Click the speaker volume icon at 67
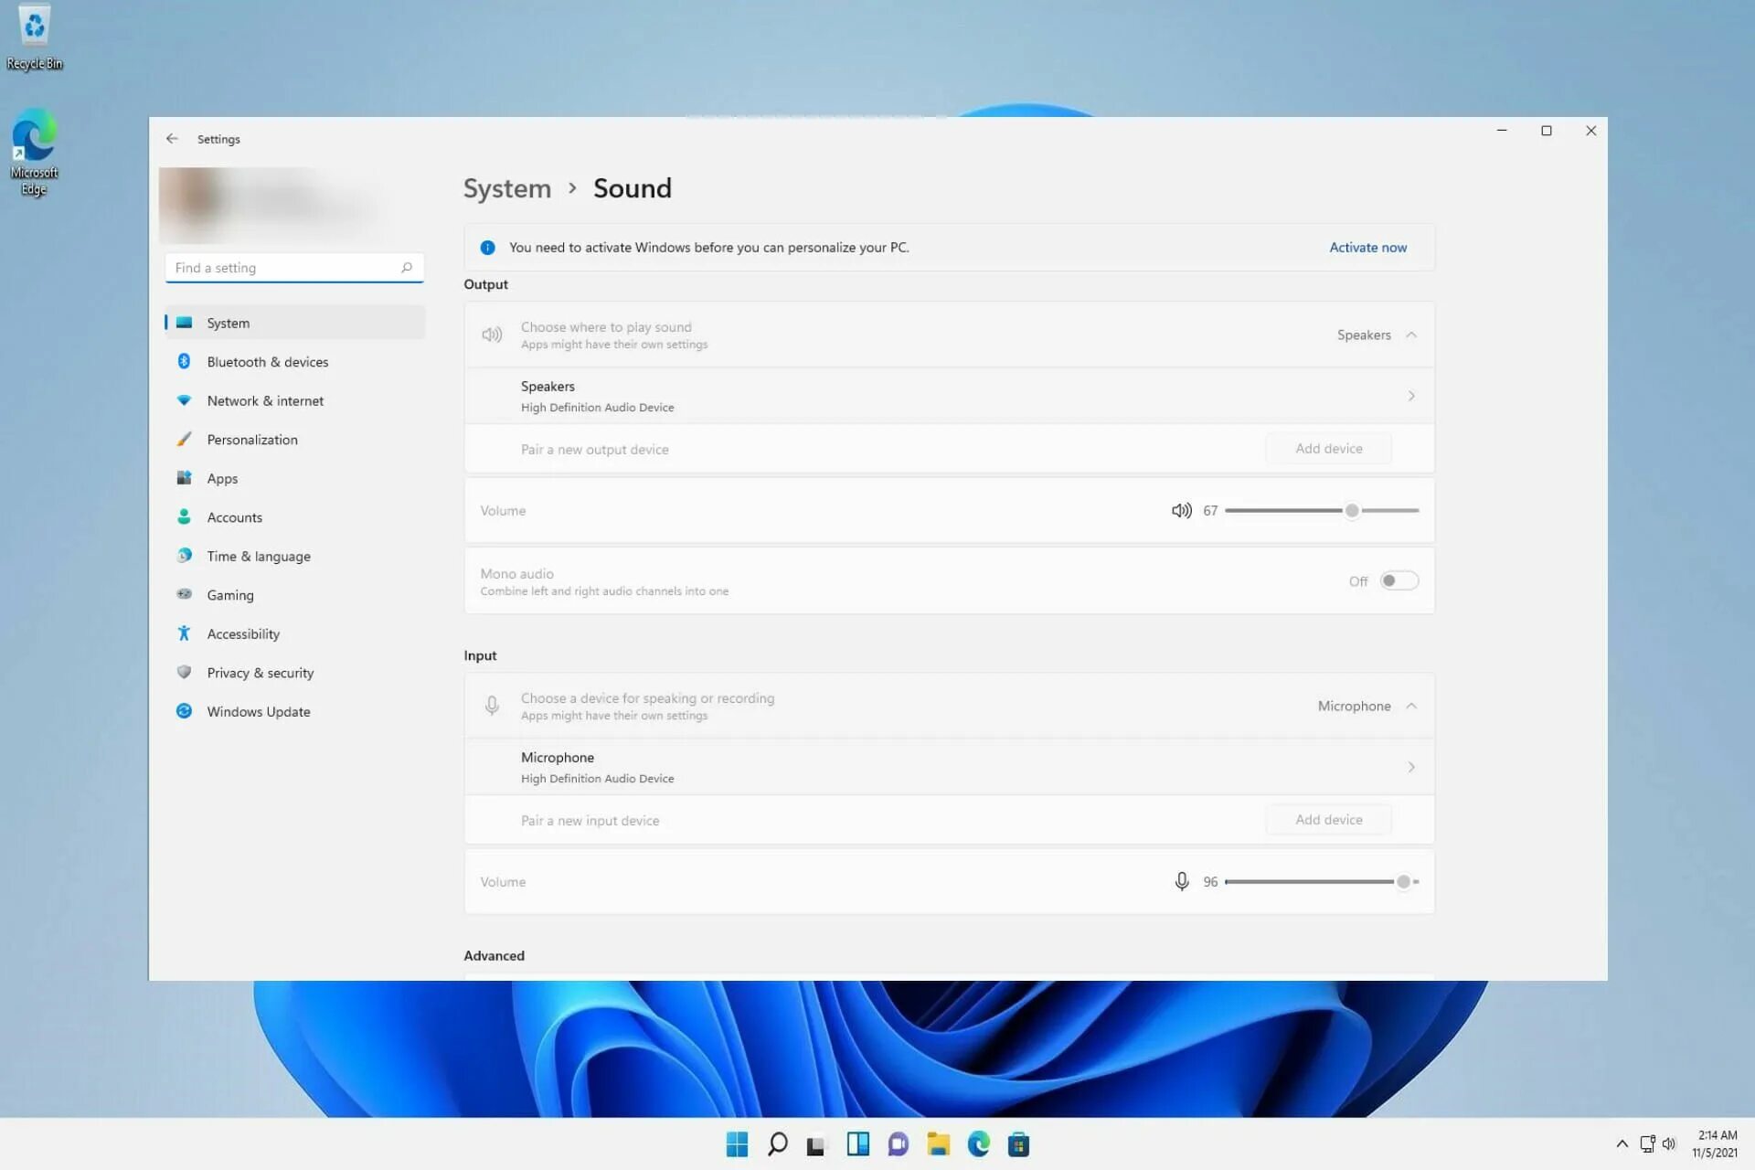This screenshot has width=1755, height=1170. pos(1180,509)
